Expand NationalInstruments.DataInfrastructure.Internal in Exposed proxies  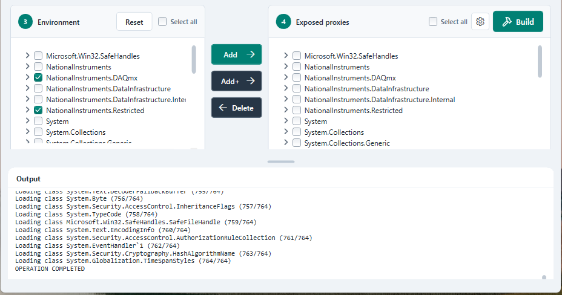286,99
